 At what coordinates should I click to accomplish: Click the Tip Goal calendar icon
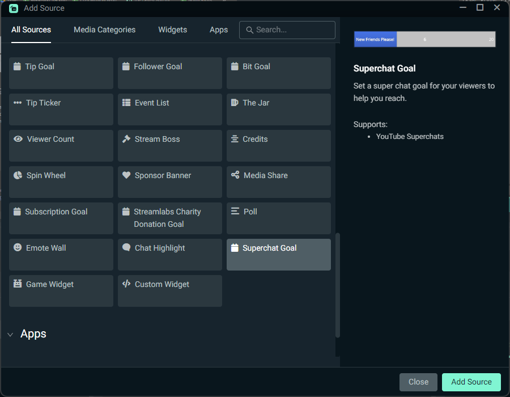tap(17, 66)
